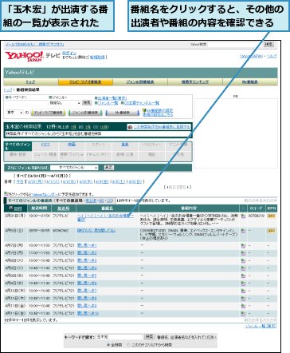This screenshot has width=290, height=353.
Task: Click the 今日 date link
Action: click(20, 181)
